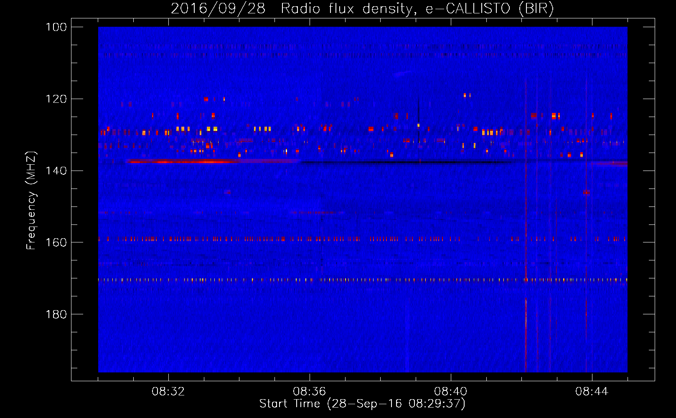676x418 pixels.
Task: Click the 100 frequency tick label
Action: tap(56, 27)
